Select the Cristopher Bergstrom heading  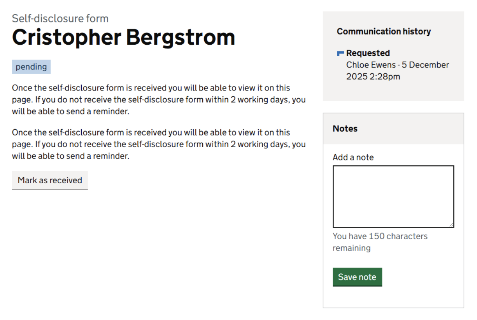pyautogui.click(x=123, y=37)
